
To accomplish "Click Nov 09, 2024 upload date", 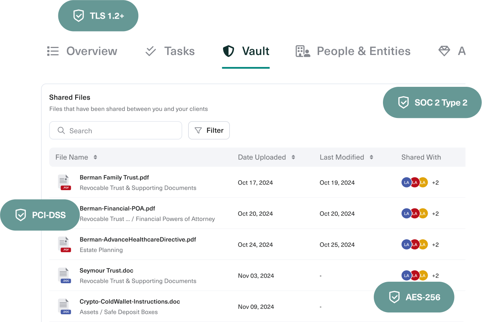I will [x=256, y=307].
